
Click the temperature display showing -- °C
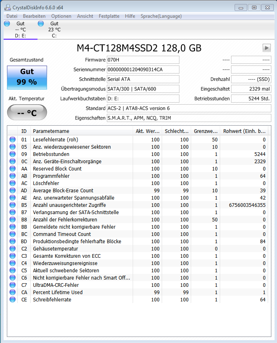pyautogui.click(x=27, y=112)
